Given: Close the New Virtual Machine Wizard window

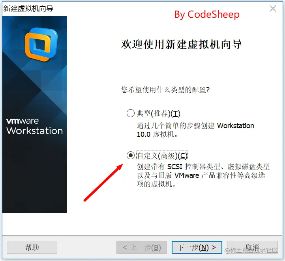Looking at the screenshot, I should [x=273, y=9].
